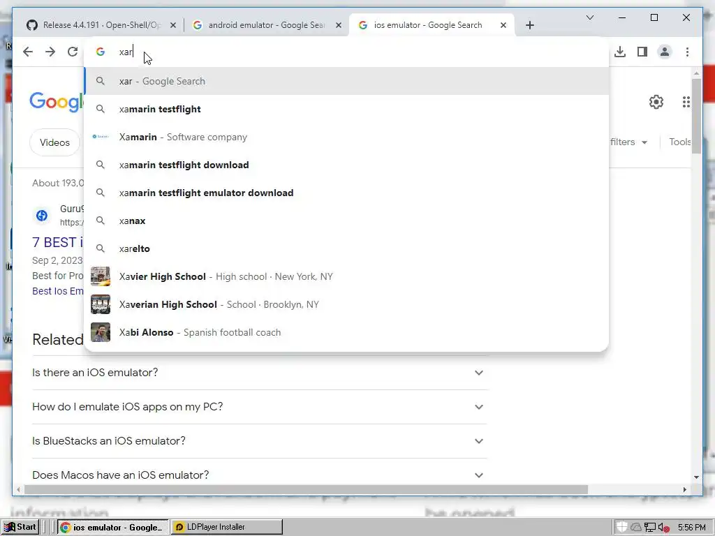This screenshot has width=715, height=536.
Task: Click Xavier High School thumbnail image
Action: tap(101, 276)
